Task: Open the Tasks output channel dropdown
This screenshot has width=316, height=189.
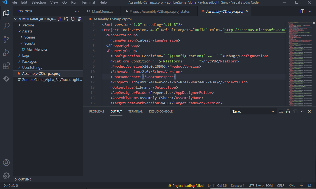Action: 253,111
